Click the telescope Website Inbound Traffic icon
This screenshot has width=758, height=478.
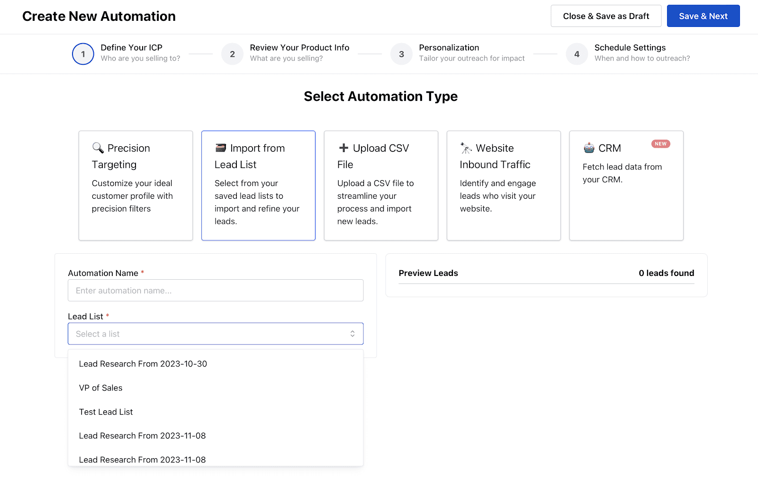[x=466, y=148]
